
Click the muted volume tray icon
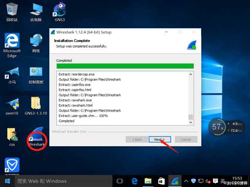coord(208,181)
